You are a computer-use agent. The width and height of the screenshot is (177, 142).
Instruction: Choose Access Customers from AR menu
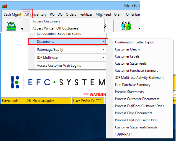click(46, 21)
